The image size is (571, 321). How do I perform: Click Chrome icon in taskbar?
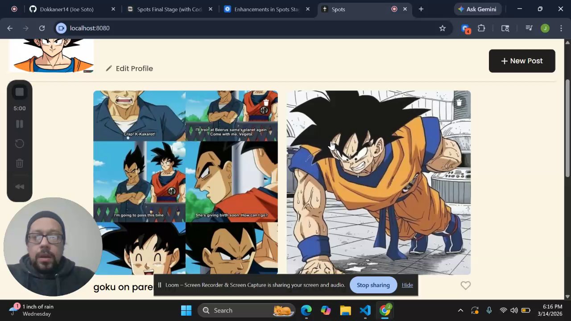click(x=385, y=310)
